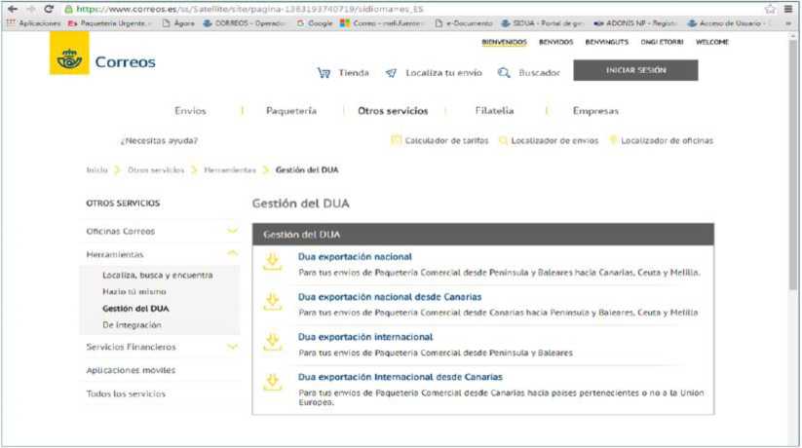Open De integración in the sidebar
This screenshot has height=448, width=802.
(x=132, y=325)
